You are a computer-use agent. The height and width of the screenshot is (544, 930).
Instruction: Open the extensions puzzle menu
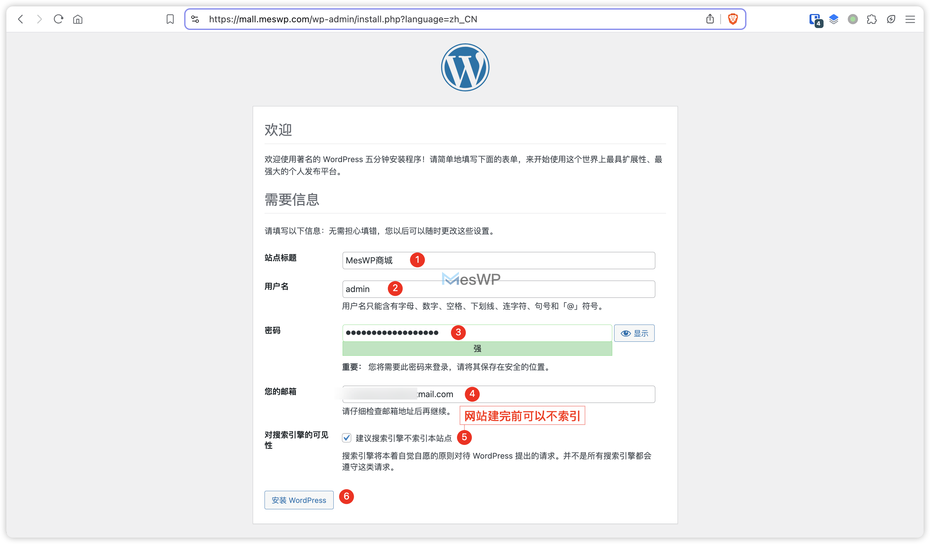872,19
